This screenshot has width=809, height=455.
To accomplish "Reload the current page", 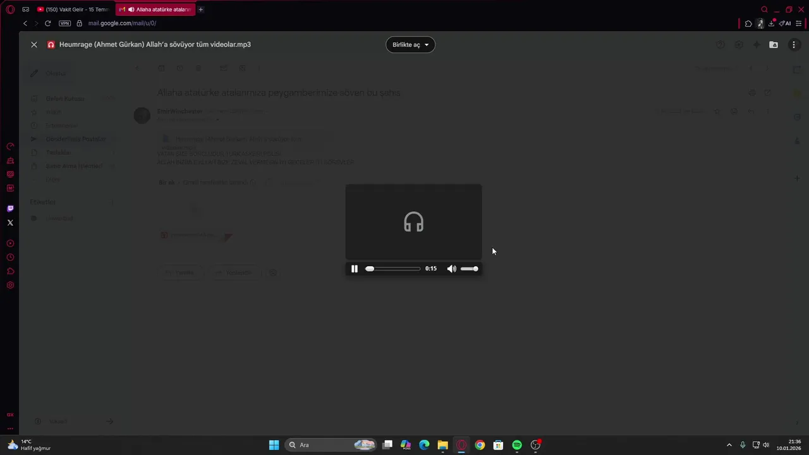I will point(47,23).
